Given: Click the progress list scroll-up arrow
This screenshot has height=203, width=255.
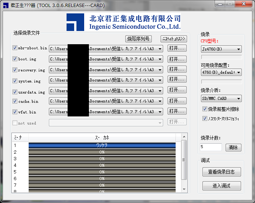Looking at the screenshot, I should point(184,137).
